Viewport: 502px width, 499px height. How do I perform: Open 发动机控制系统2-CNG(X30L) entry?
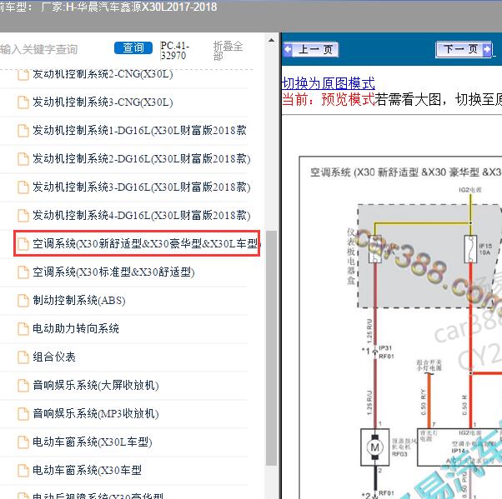point(103,74)
